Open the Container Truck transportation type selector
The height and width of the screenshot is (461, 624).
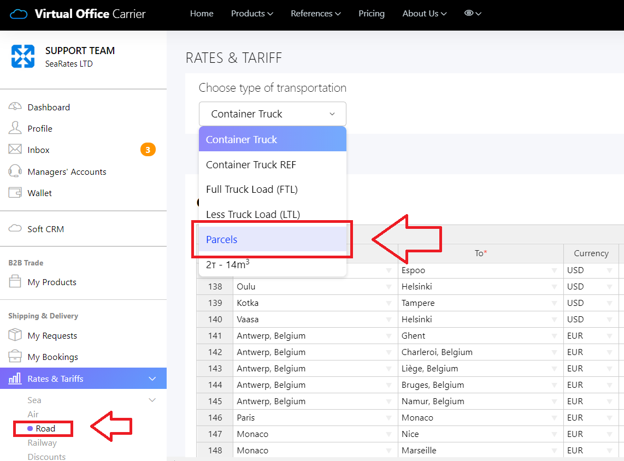coord(273,114)
